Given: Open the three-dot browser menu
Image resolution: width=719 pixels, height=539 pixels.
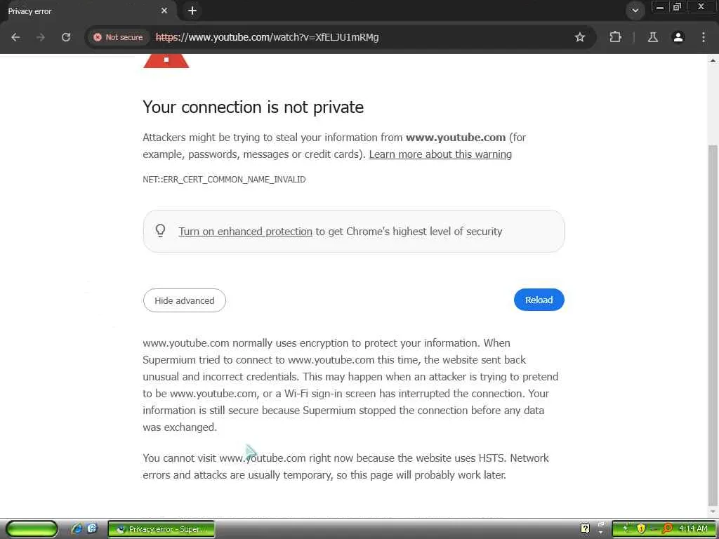Looking at the screenshot, I should [704, 37].
